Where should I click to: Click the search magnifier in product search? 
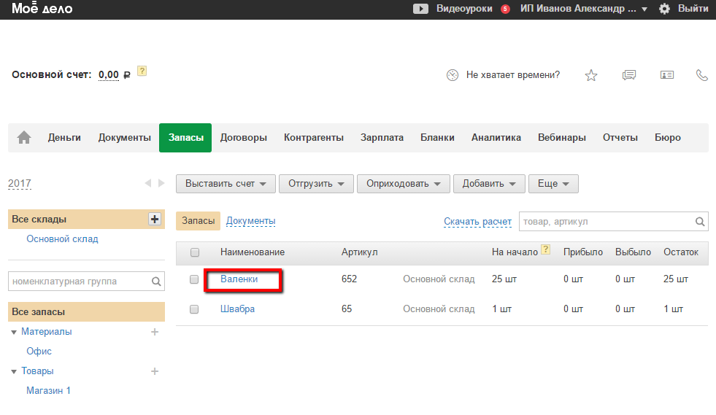[700, 222]
